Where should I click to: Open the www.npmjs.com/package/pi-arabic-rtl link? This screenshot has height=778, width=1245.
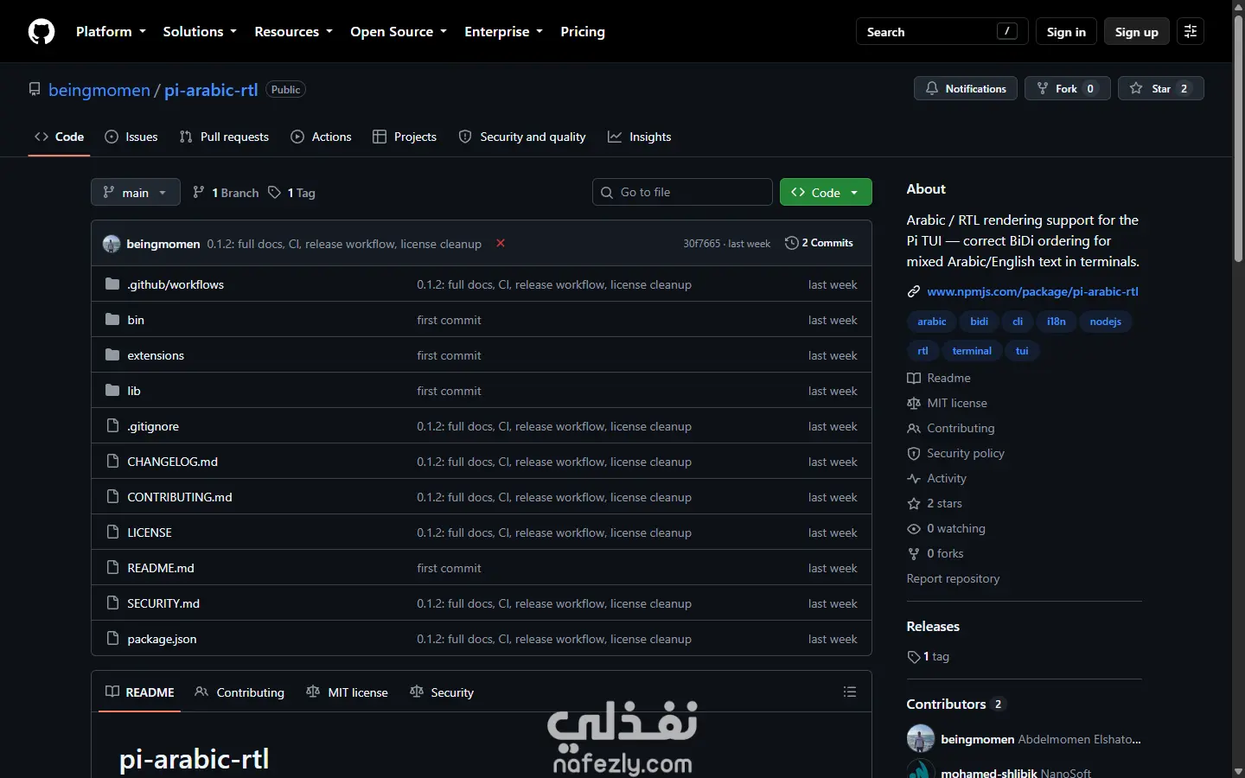1032,292
